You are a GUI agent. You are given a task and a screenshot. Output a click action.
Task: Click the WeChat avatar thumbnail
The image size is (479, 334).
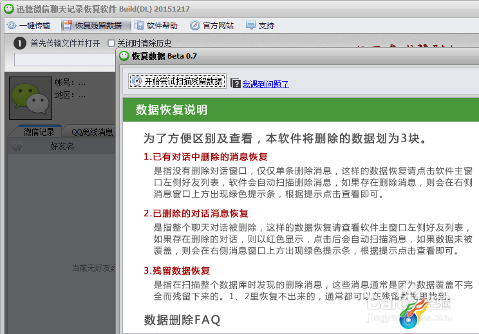point(30,98)
